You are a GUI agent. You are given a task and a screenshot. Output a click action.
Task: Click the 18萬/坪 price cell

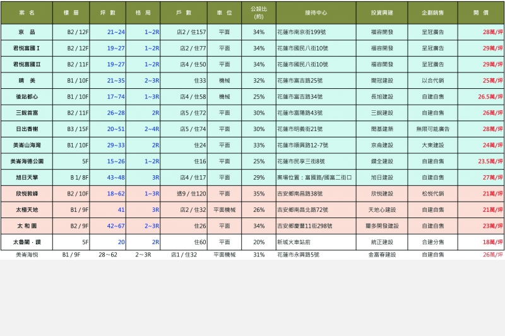481,242
